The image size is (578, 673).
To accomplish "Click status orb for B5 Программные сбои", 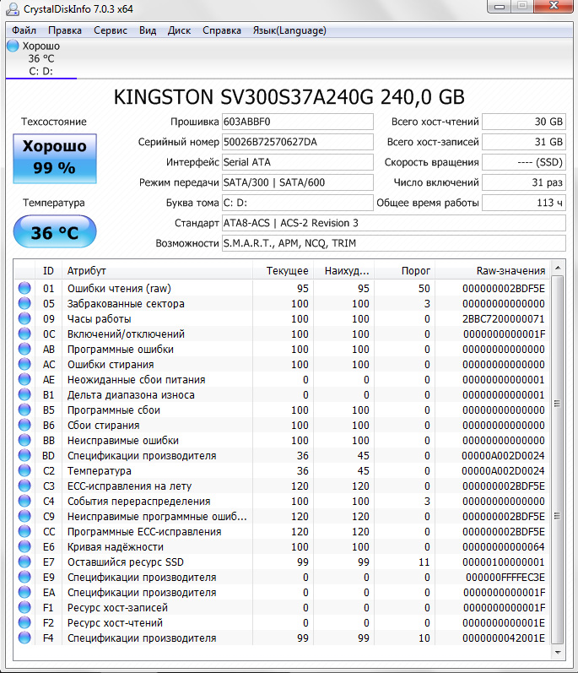I will [24, 410].
